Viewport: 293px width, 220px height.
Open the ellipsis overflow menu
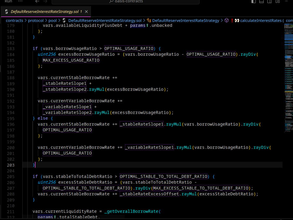tap(20, 2)
